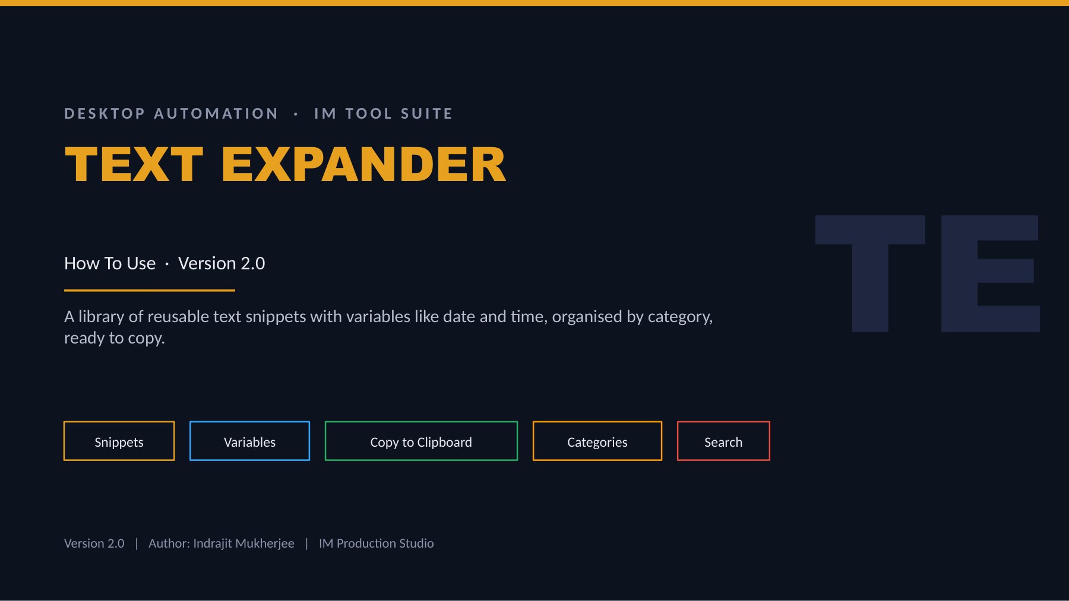The width and height of the screenshot is (1069, 601).
Task: Click footer Version 2.0 text
Action: pos(94,543)
